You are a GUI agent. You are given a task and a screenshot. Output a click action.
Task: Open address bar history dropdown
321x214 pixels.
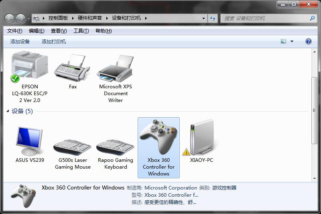click(x=203, y=18)
